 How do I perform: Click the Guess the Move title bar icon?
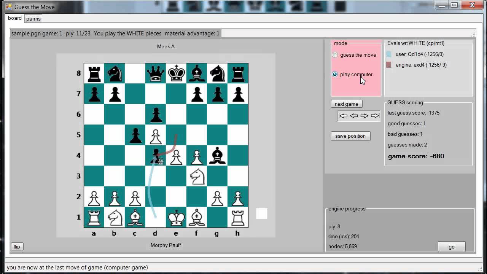point(9,7)
